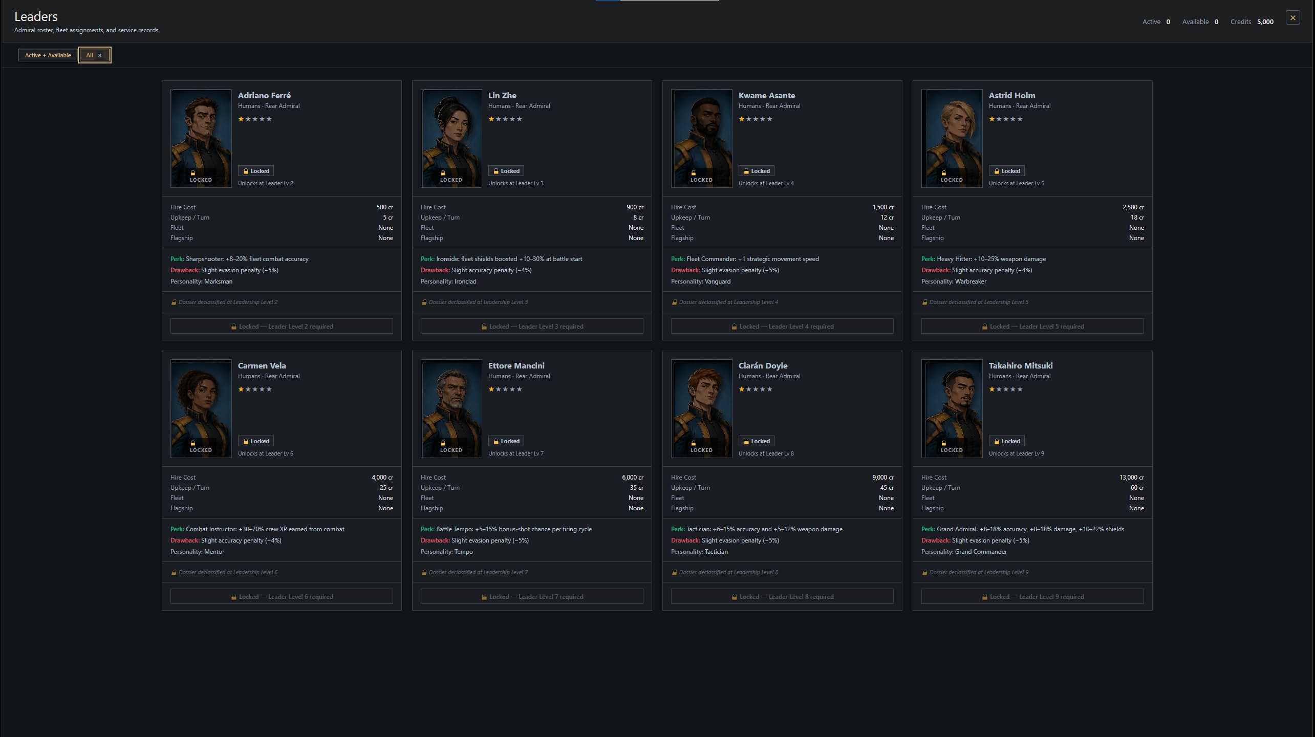Image resolution: width=1315 pixels, height=737 pixels.
Task: Select Takahiro Mitsuki's portrait thumbnail
Action: pyautogui.click(x=952, y=408)
